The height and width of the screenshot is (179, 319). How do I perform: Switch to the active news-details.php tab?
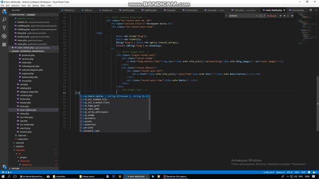274,10
